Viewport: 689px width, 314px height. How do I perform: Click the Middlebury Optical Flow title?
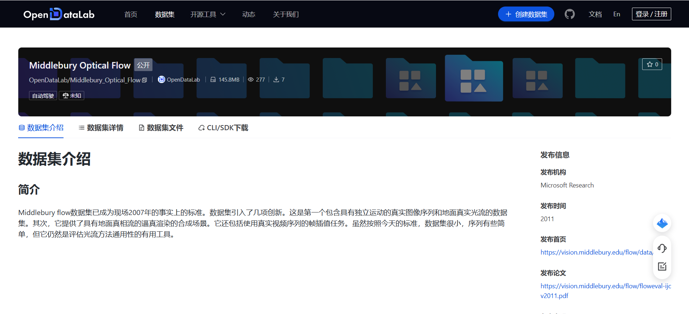coord(80,65)
